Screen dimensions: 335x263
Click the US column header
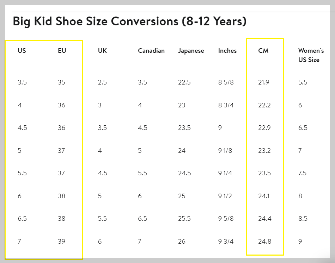(22, 51)
